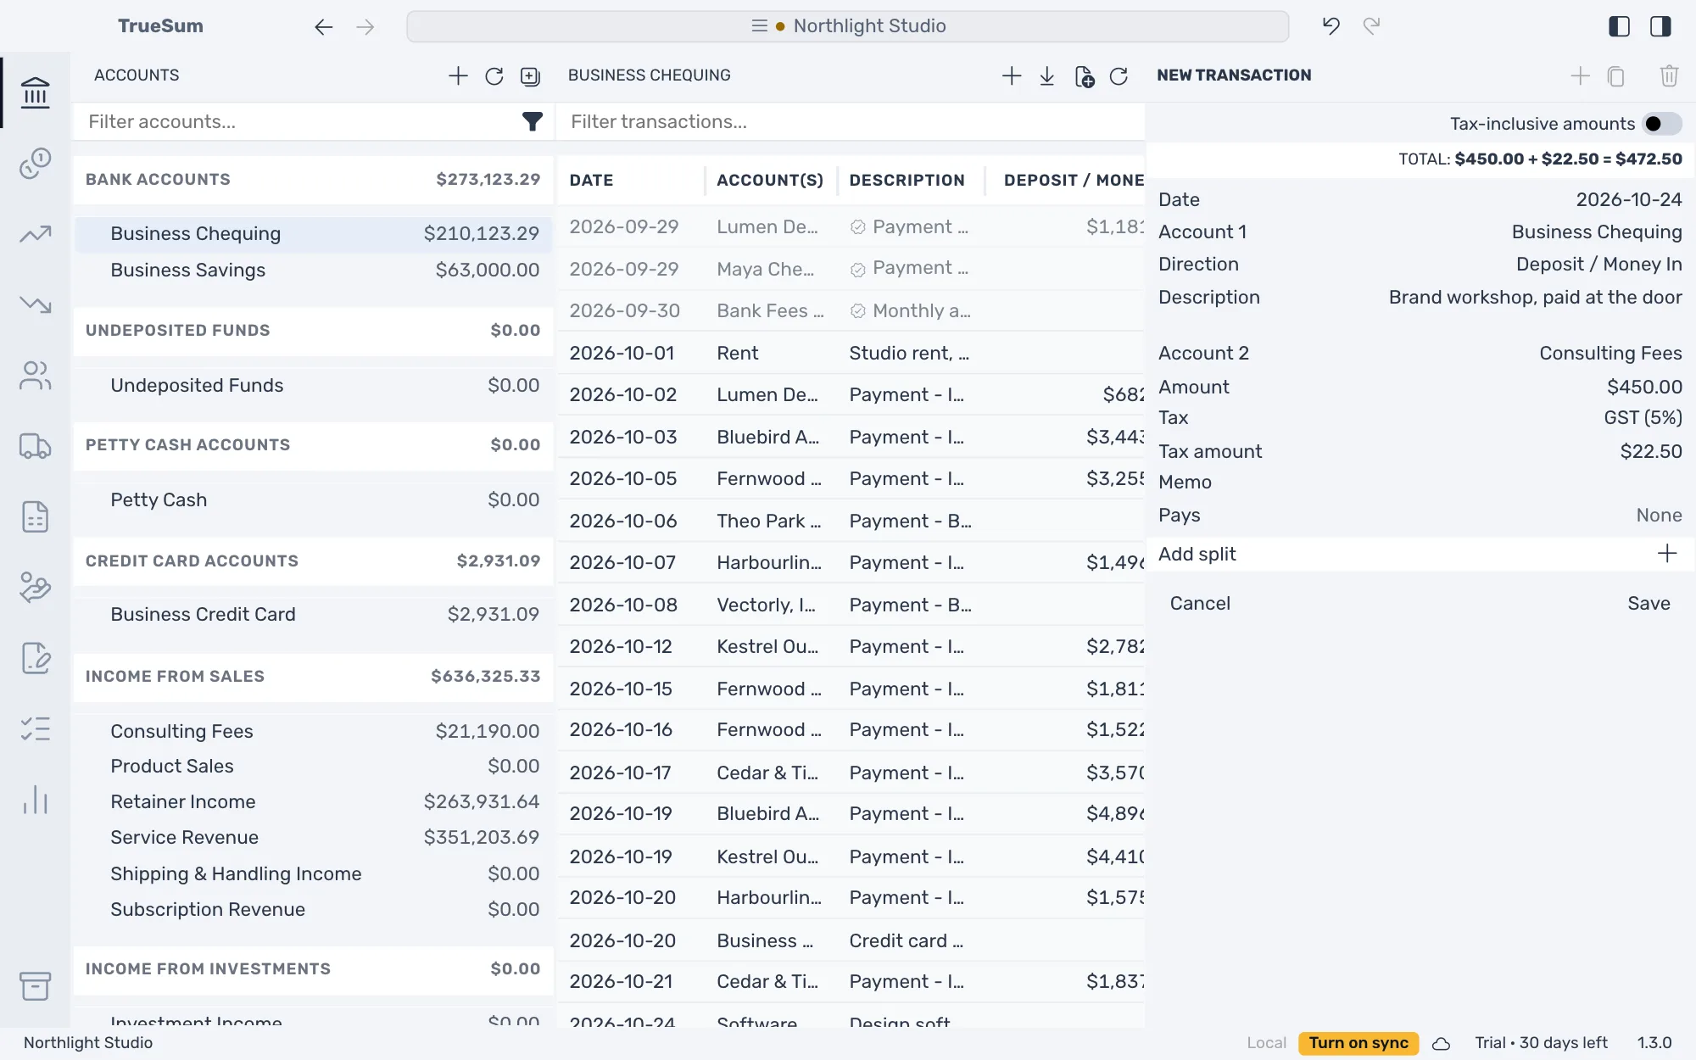Sort by the DATE column header
Image resolution: width=1696 pixels, height=1060 pixels.
[591, 180]
